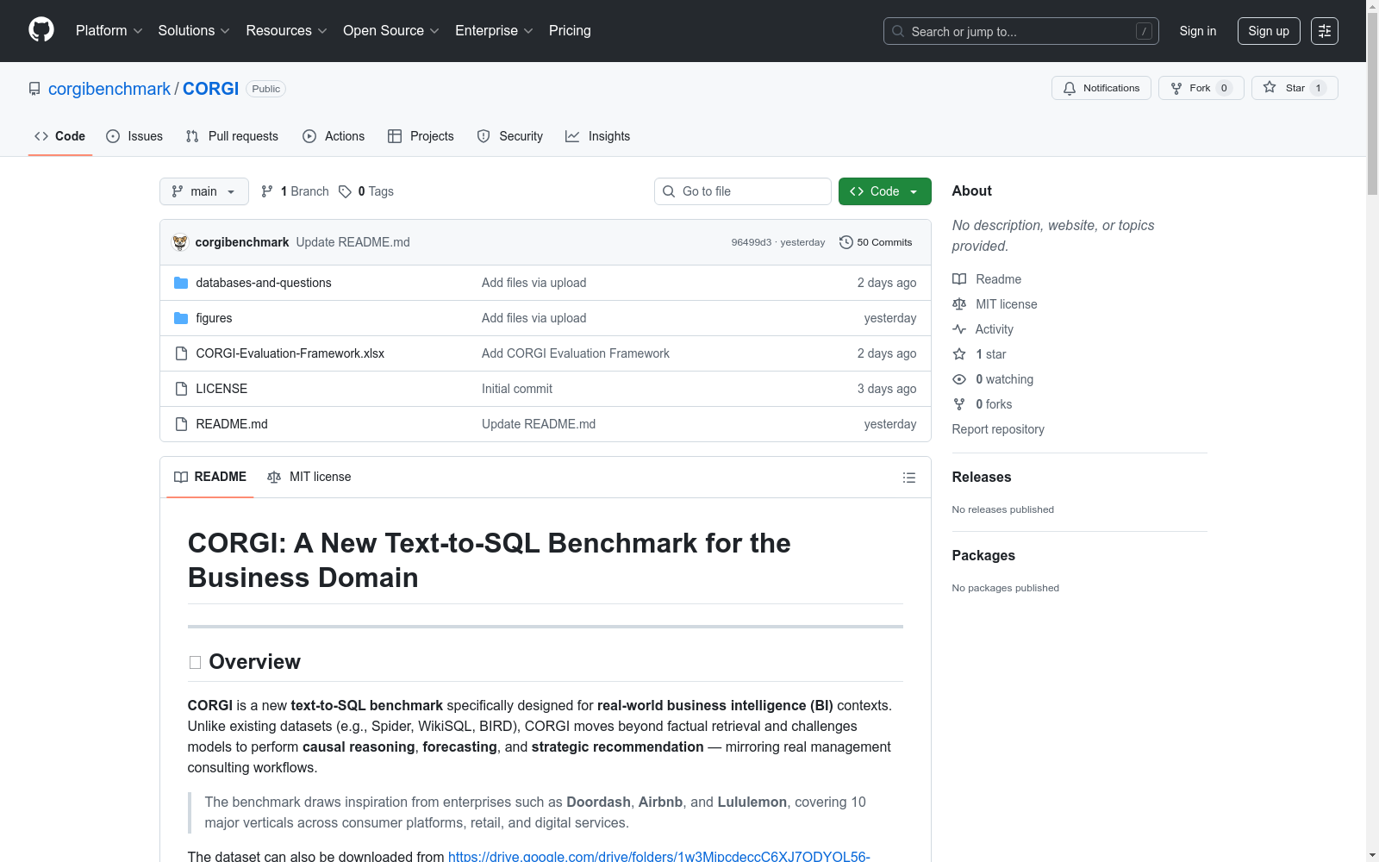This screenshot has width=1379, height=862.
Task: Switch to the Code tab
Action: 60,136
